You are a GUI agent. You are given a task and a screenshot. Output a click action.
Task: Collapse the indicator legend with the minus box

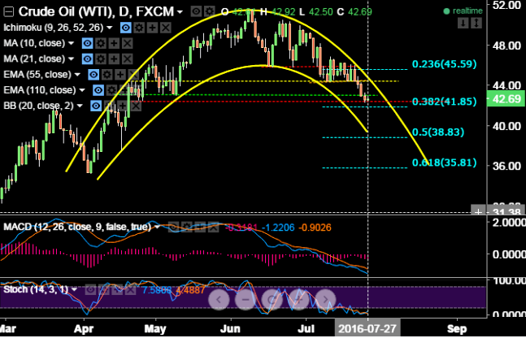[9, 12]
